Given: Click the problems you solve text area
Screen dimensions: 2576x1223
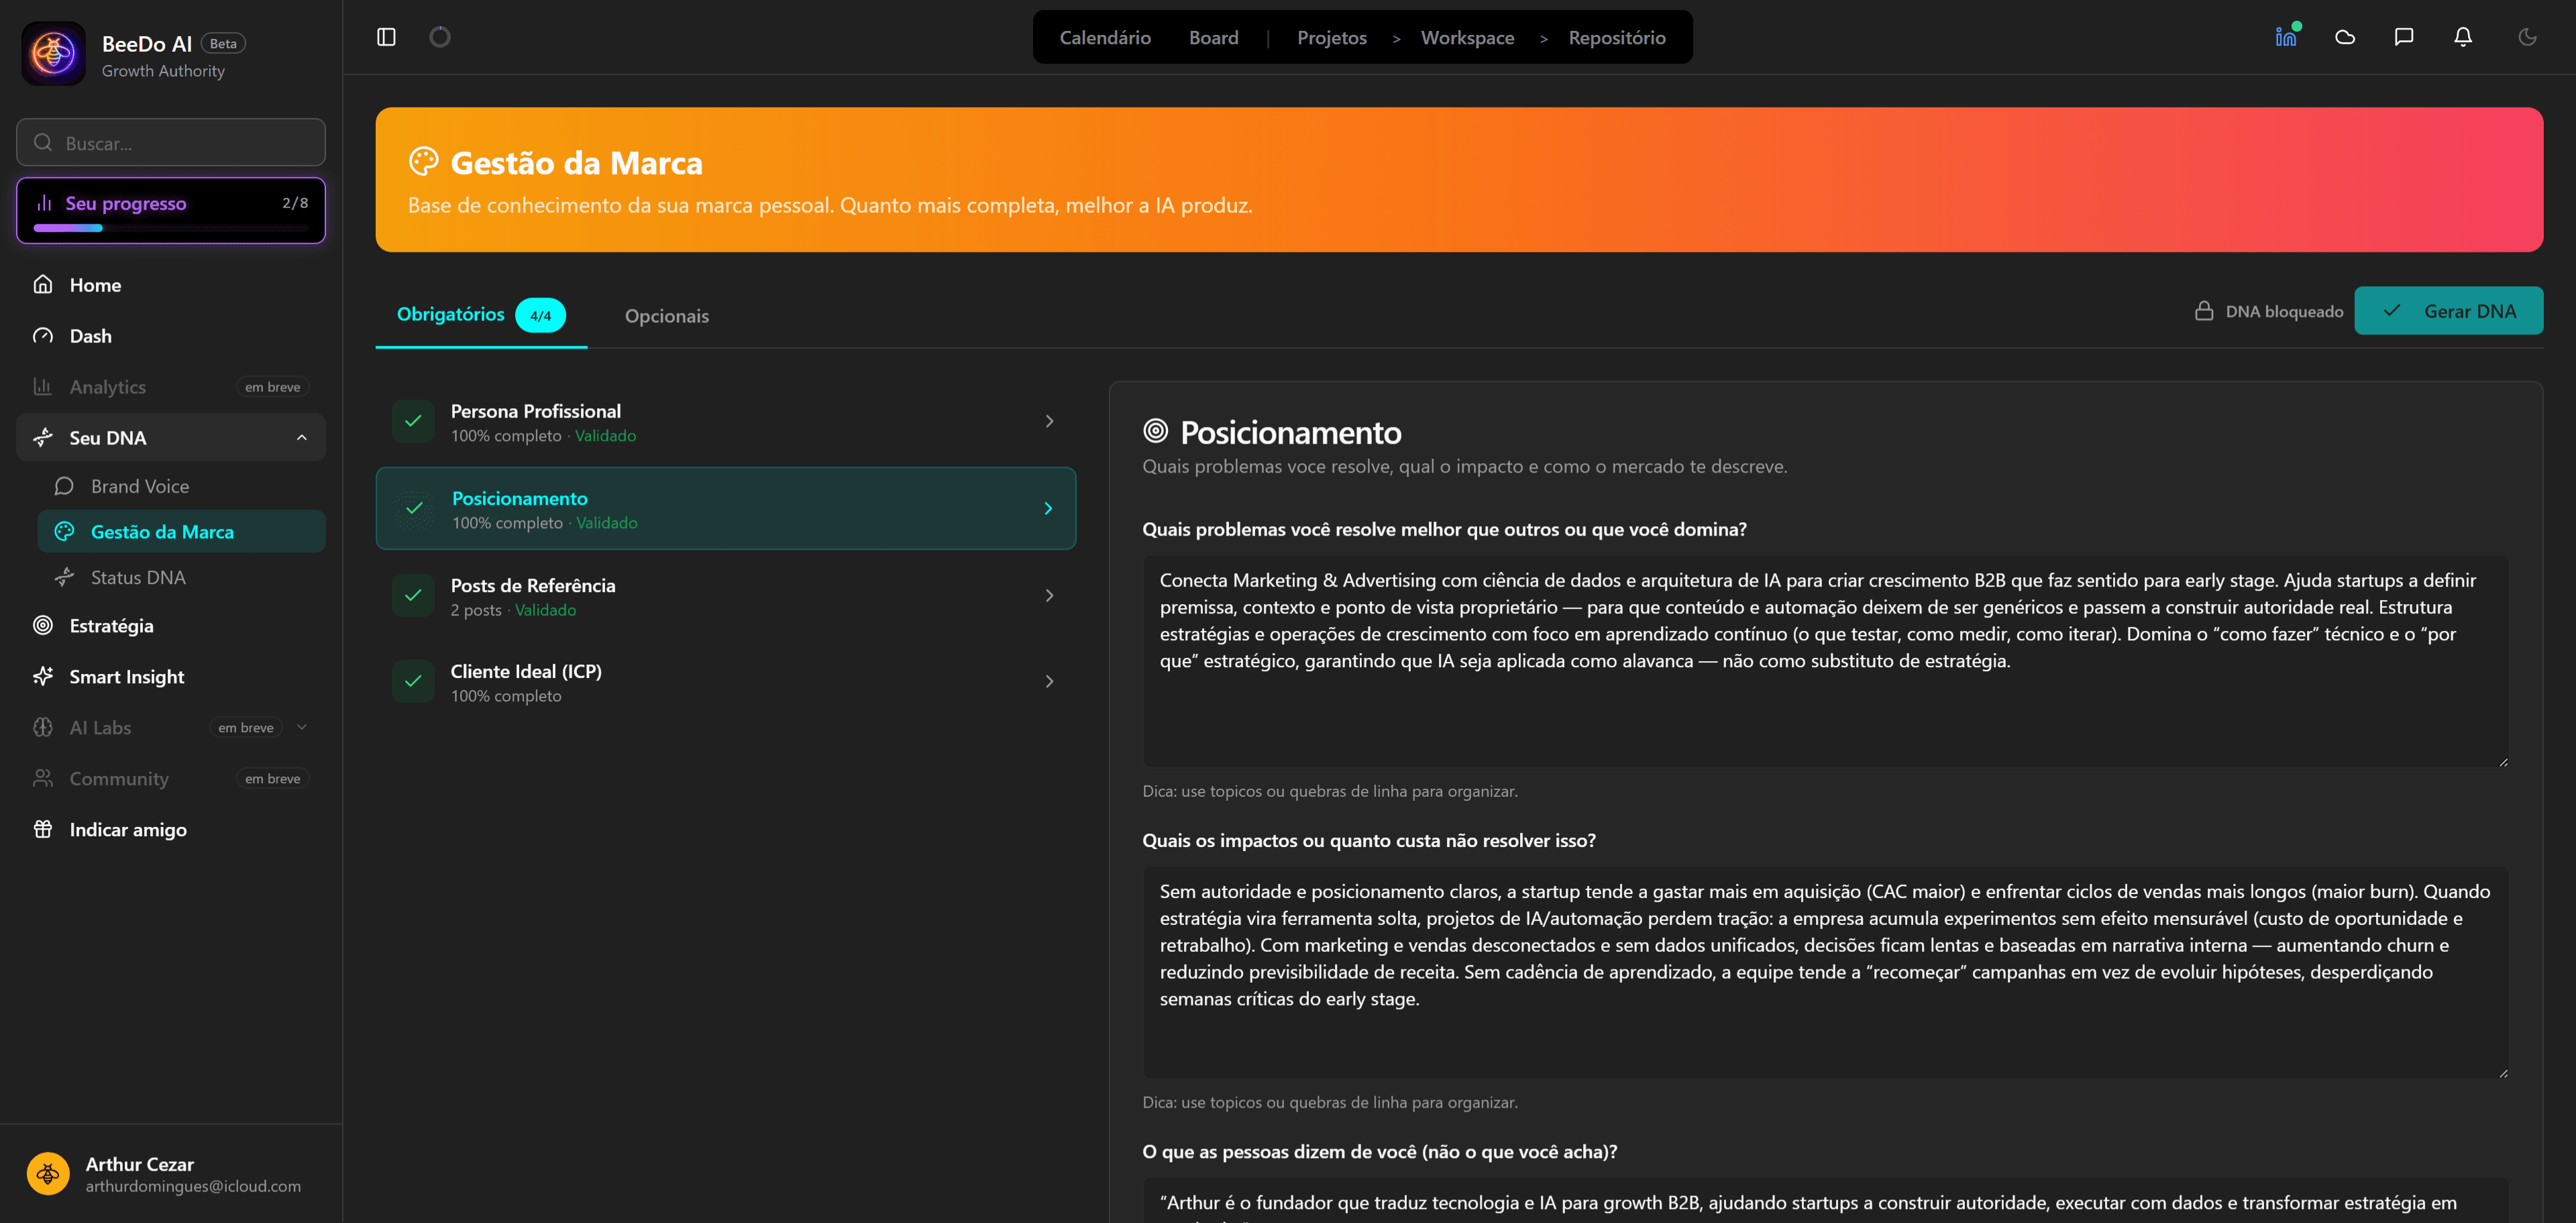Looking at the screenshot, I should (x=1825, y=661).
